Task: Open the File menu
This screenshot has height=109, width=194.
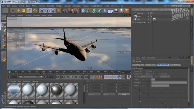Action: (4, 6)
